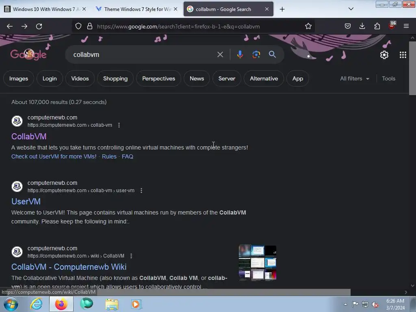Viewport: 416px width, 312px height.
Task: Open the tracking protection shield icon
Action: click(78, 26)
